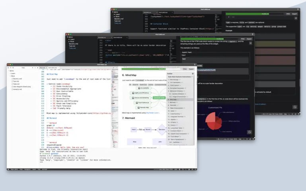Click Zoom Out on mind map toolbar
306x191 pixels.
(143, 85)
